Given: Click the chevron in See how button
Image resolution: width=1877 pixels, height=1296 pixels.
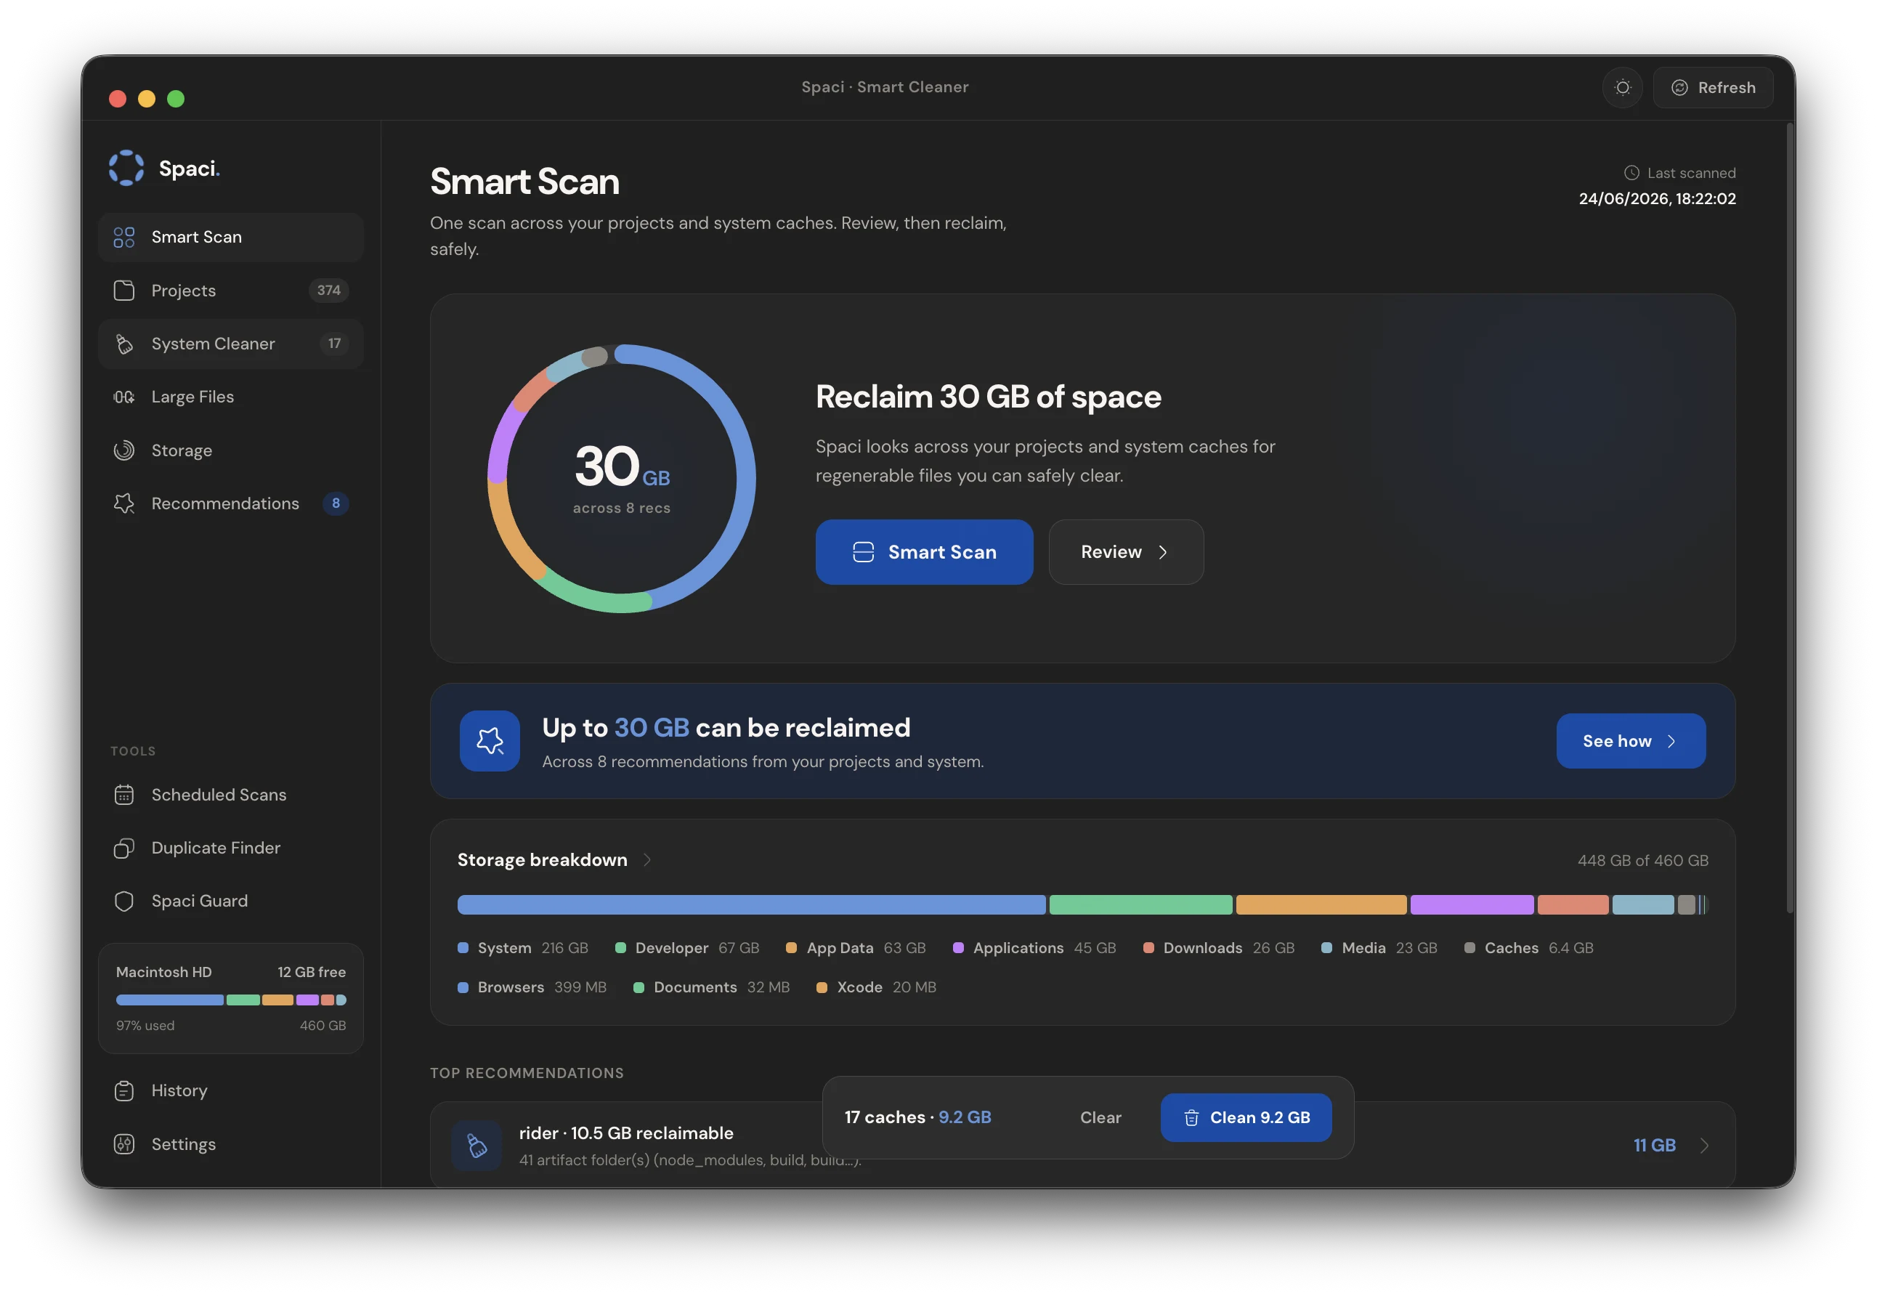Looking at the screenshot, I should pos(1671,742).
